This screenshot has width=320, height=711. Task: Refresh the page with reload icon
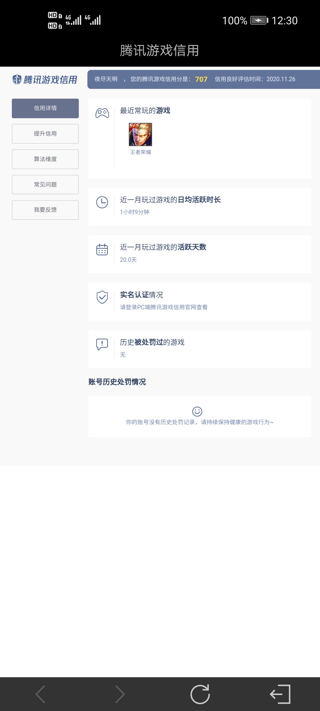point(200,694)
